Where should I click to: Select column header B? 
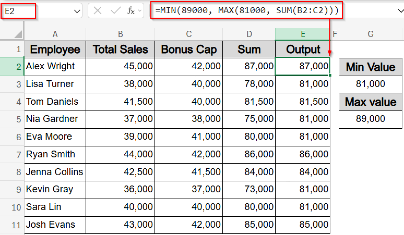(x=120, y=34)
